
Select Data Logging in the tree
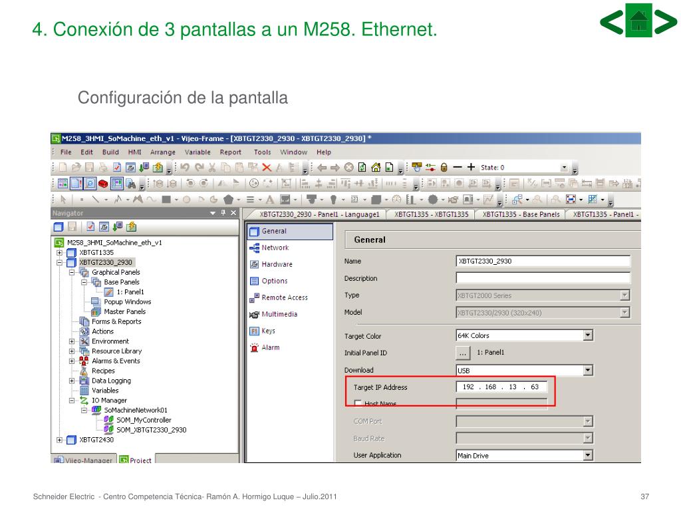tap(111, 381)
